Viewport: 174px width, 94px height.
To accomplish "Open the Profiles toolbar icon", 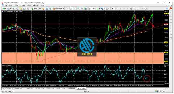I will pyautogui.click(x=8, y=9).
